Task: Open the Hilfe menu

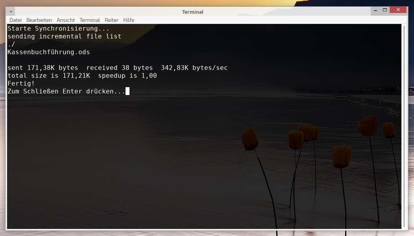Action: pyautogui.click(x=129, y=20)
